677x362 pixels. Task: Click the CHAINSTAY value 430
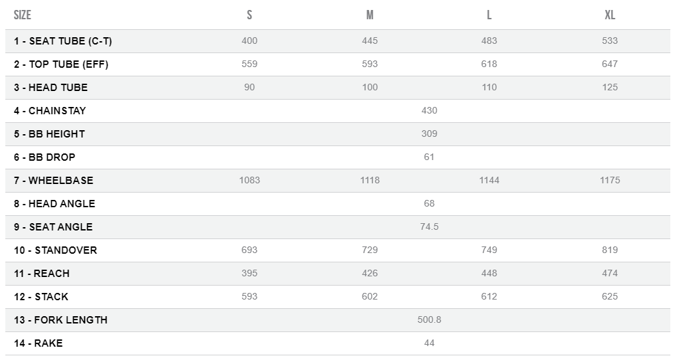point(430,111)
